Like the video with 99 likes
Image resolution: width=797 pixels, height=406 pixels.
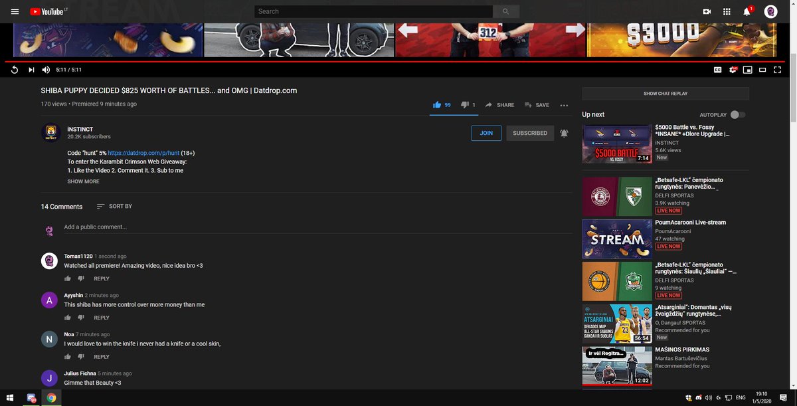pos(442,105)
